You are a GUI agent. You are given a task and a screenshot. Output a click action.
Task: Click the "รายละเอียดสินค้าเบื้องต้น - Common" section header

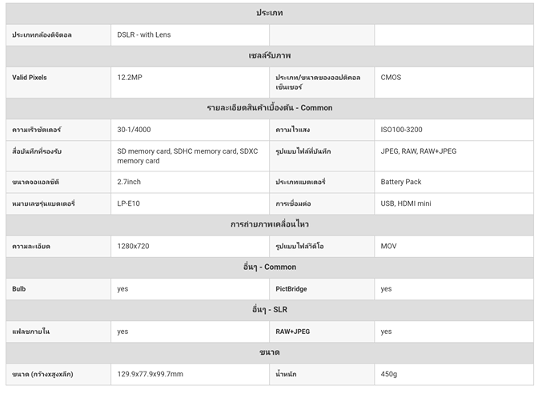pyautogui.click(x=269, y=108)
